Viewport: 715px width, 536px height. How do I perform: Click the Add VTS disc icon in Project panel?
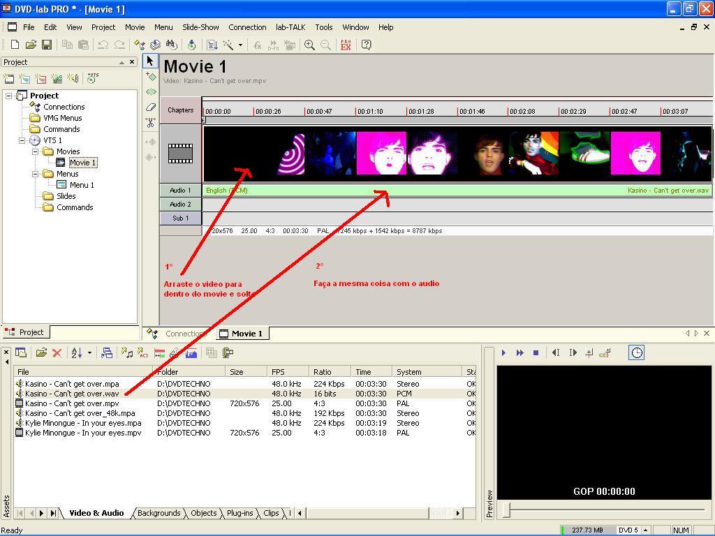click(x=93, y=78)
